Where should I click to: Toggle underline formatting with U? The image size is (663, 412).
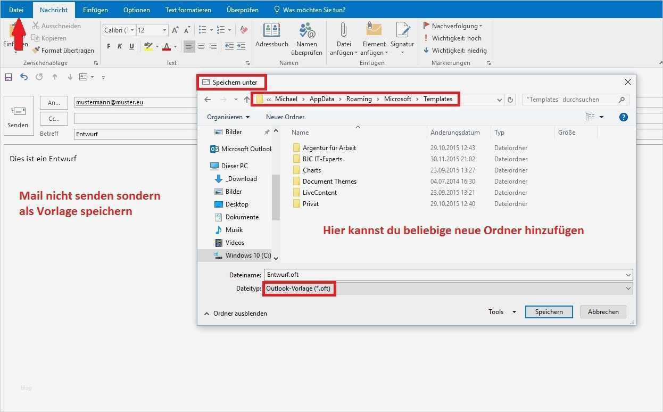point(131,47)
